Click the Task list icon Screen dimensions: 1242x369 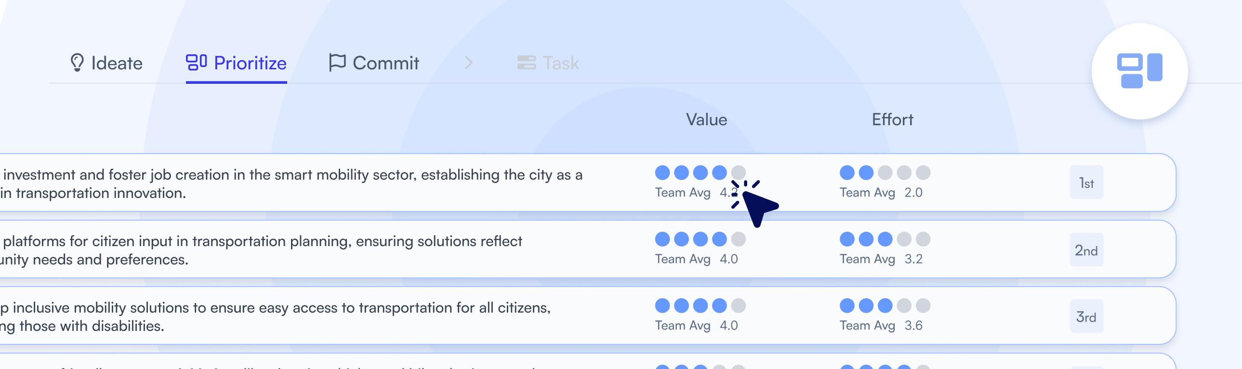[x=527, y=63]
